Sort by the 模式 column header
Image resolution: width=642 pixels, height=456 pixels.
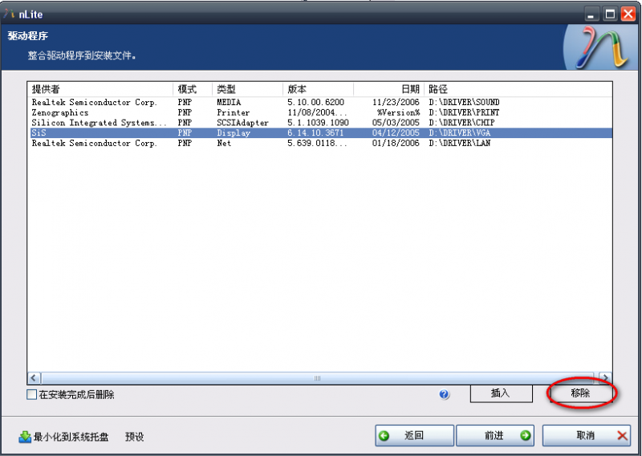[193, 89]
